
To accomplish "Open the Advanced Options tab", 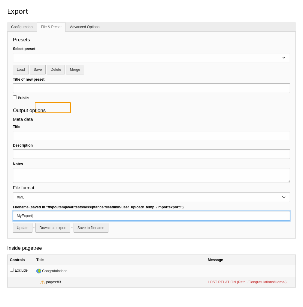I will pos(84,27).
